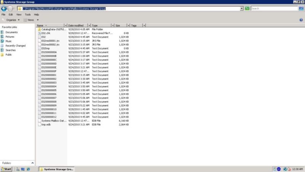
Task: Click the Search go icon
Action: [x=301, y=8]
